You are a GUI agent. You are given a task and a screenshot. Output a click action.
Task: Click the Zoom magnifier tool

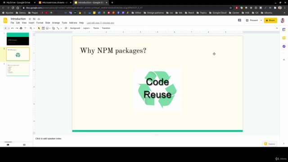tap(31, 28)
